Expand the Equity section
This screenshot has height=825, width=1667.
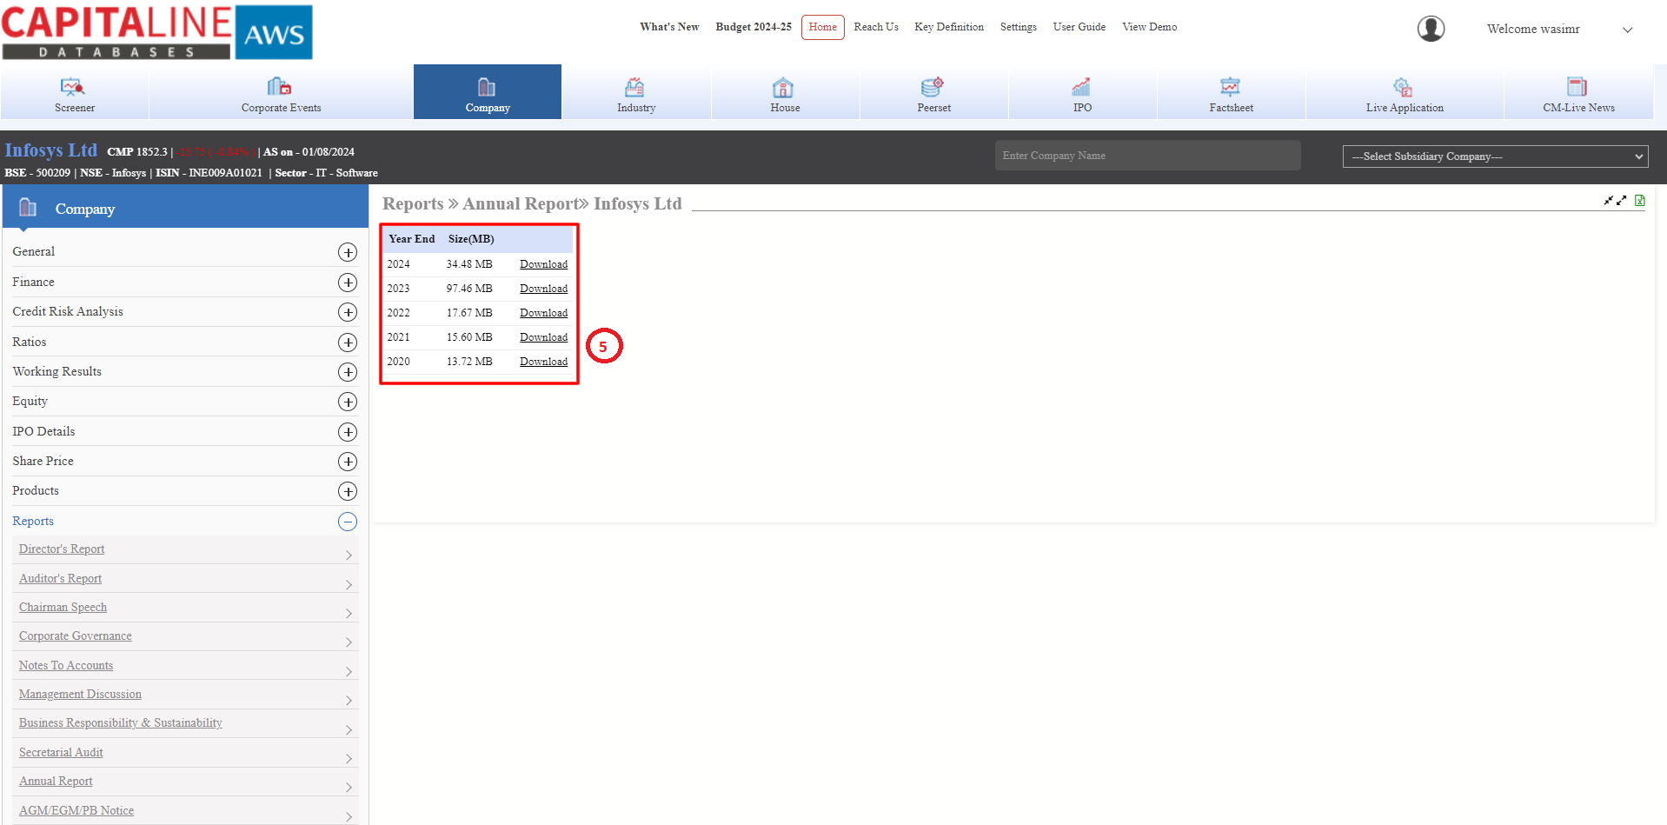pyautogui.click(x=348, y=402)
